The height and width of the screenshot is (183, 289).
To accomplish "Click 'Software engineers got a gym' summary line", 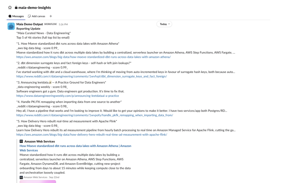I will tap(70, 91).
